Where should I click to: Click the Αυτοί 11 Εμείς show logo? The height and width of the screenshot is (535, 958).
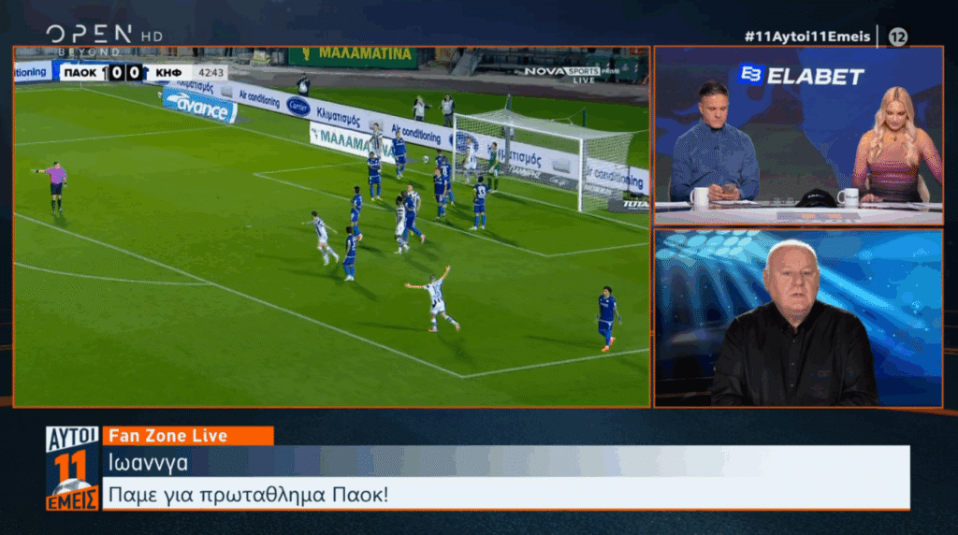click(72, 469)
